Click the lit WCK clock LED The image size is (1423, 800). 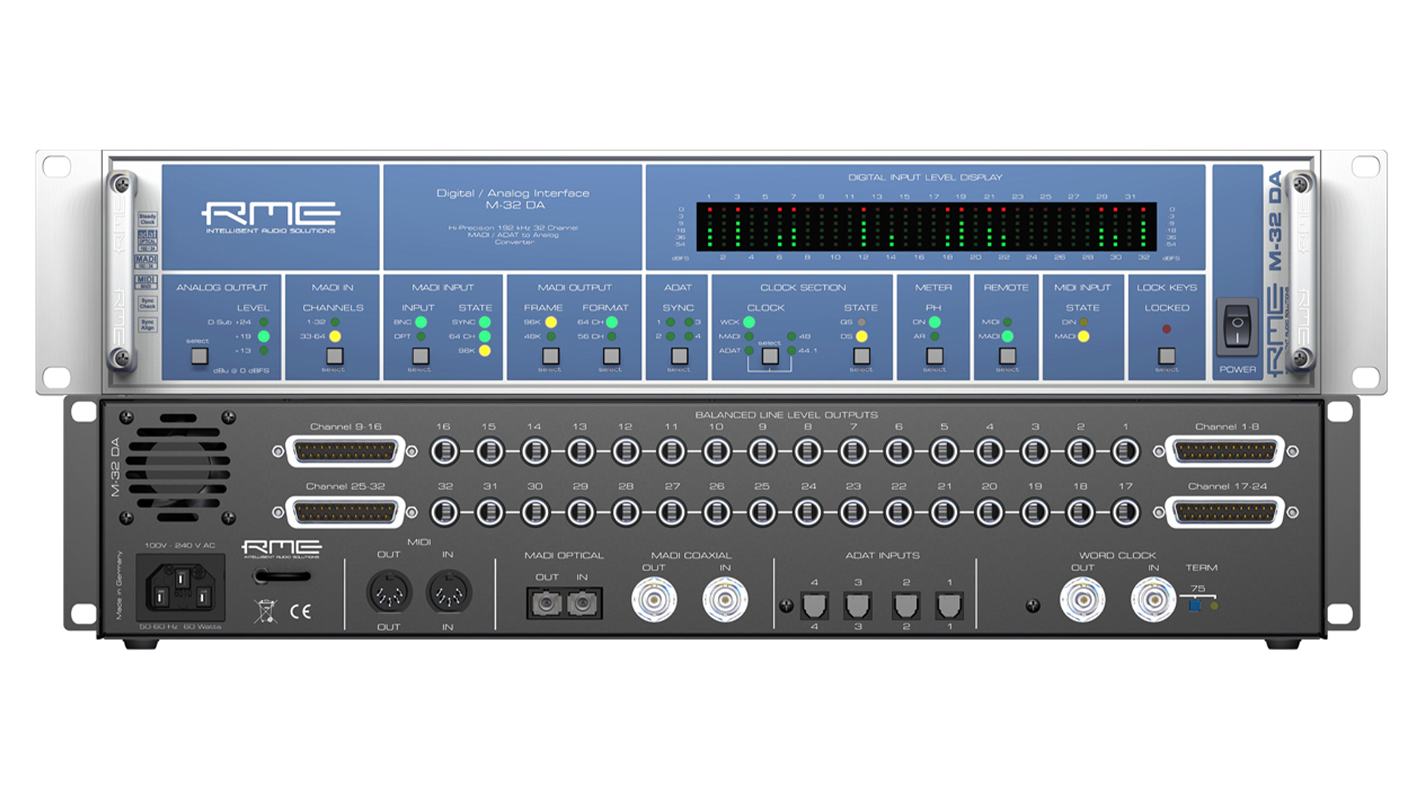click(749, 322)
